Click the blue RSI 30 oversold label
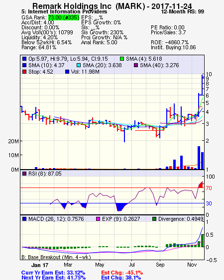224x280 pixels. [209, 203]
